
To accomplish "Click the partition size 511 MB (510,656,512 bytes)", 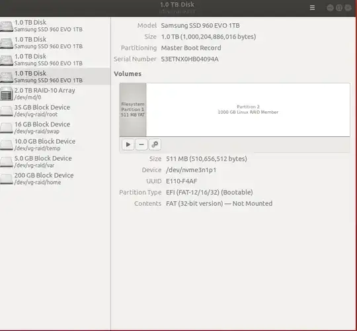I will tap(206, 159).
